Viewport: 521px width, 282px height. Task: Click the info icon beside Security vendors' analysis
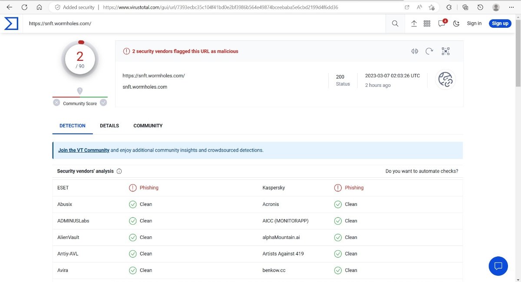(x=119, y=171)
